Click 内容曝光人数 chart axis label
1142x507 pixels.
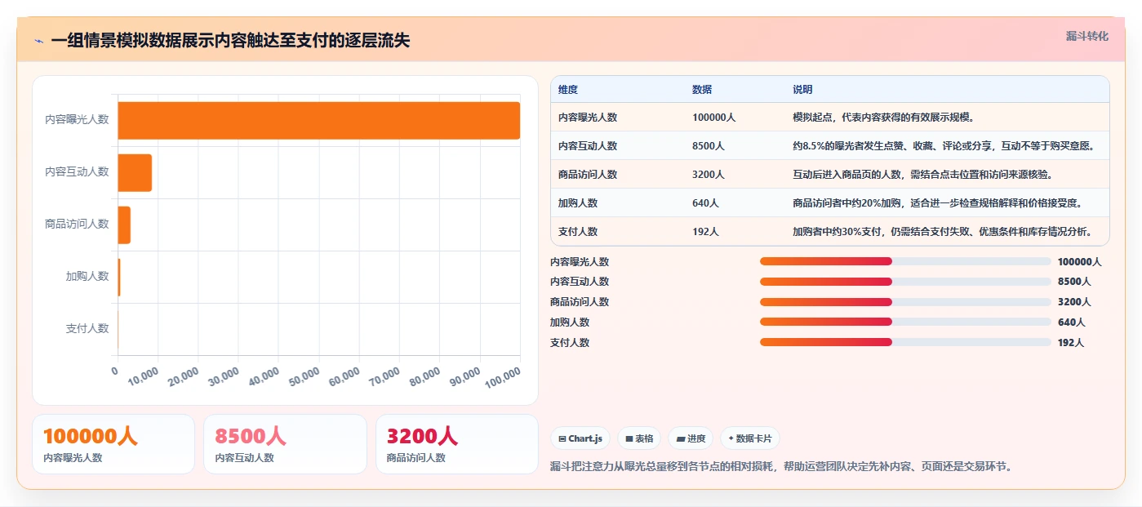click(77, 119)
